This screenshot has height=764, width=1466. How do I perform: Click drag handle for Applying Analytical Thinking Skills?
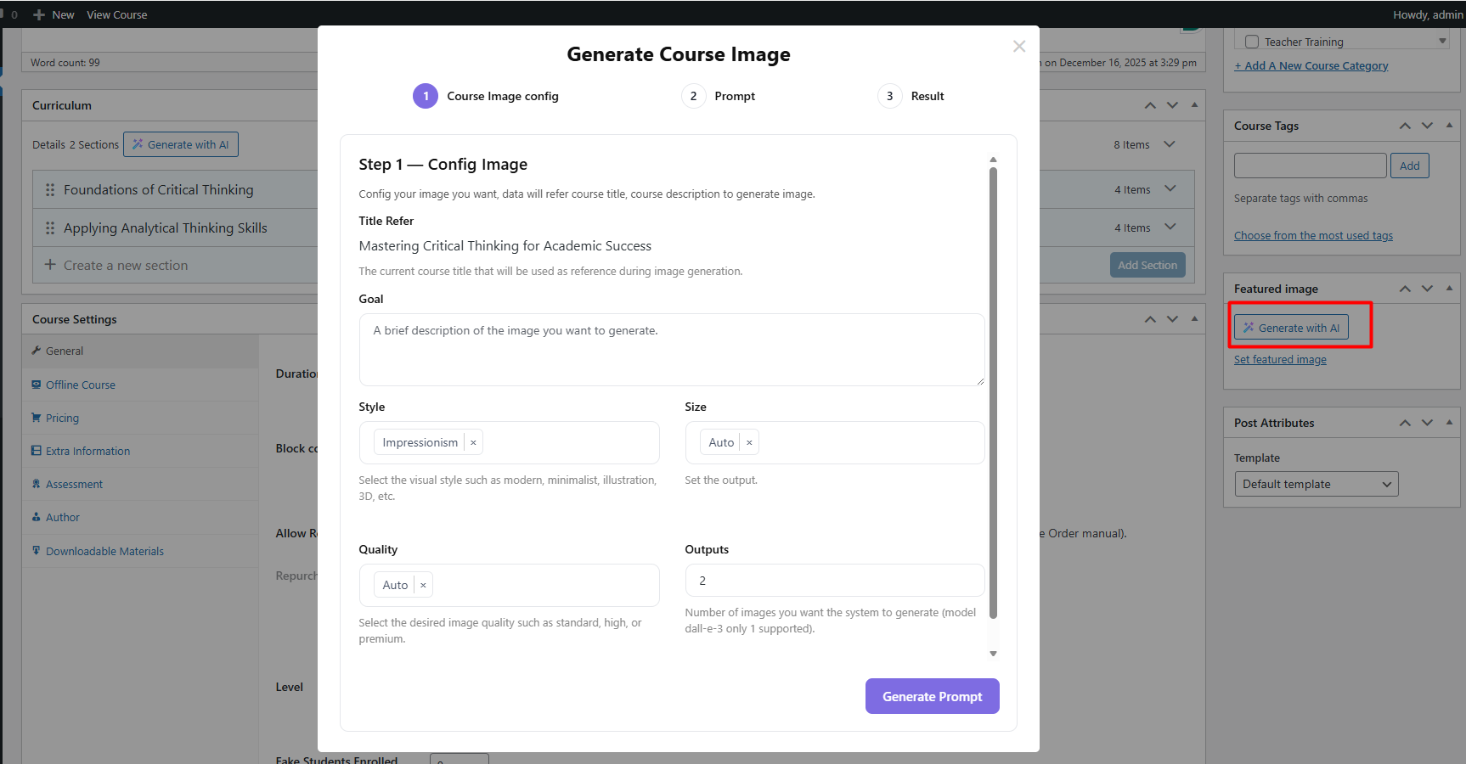[x=50, y=228]
